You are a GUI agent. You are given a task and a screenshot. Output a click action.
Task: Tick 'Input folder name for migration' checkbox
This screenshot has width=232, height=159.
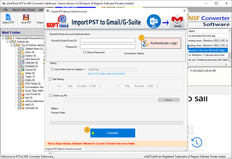pyautogui.click(x=52, y=69)
